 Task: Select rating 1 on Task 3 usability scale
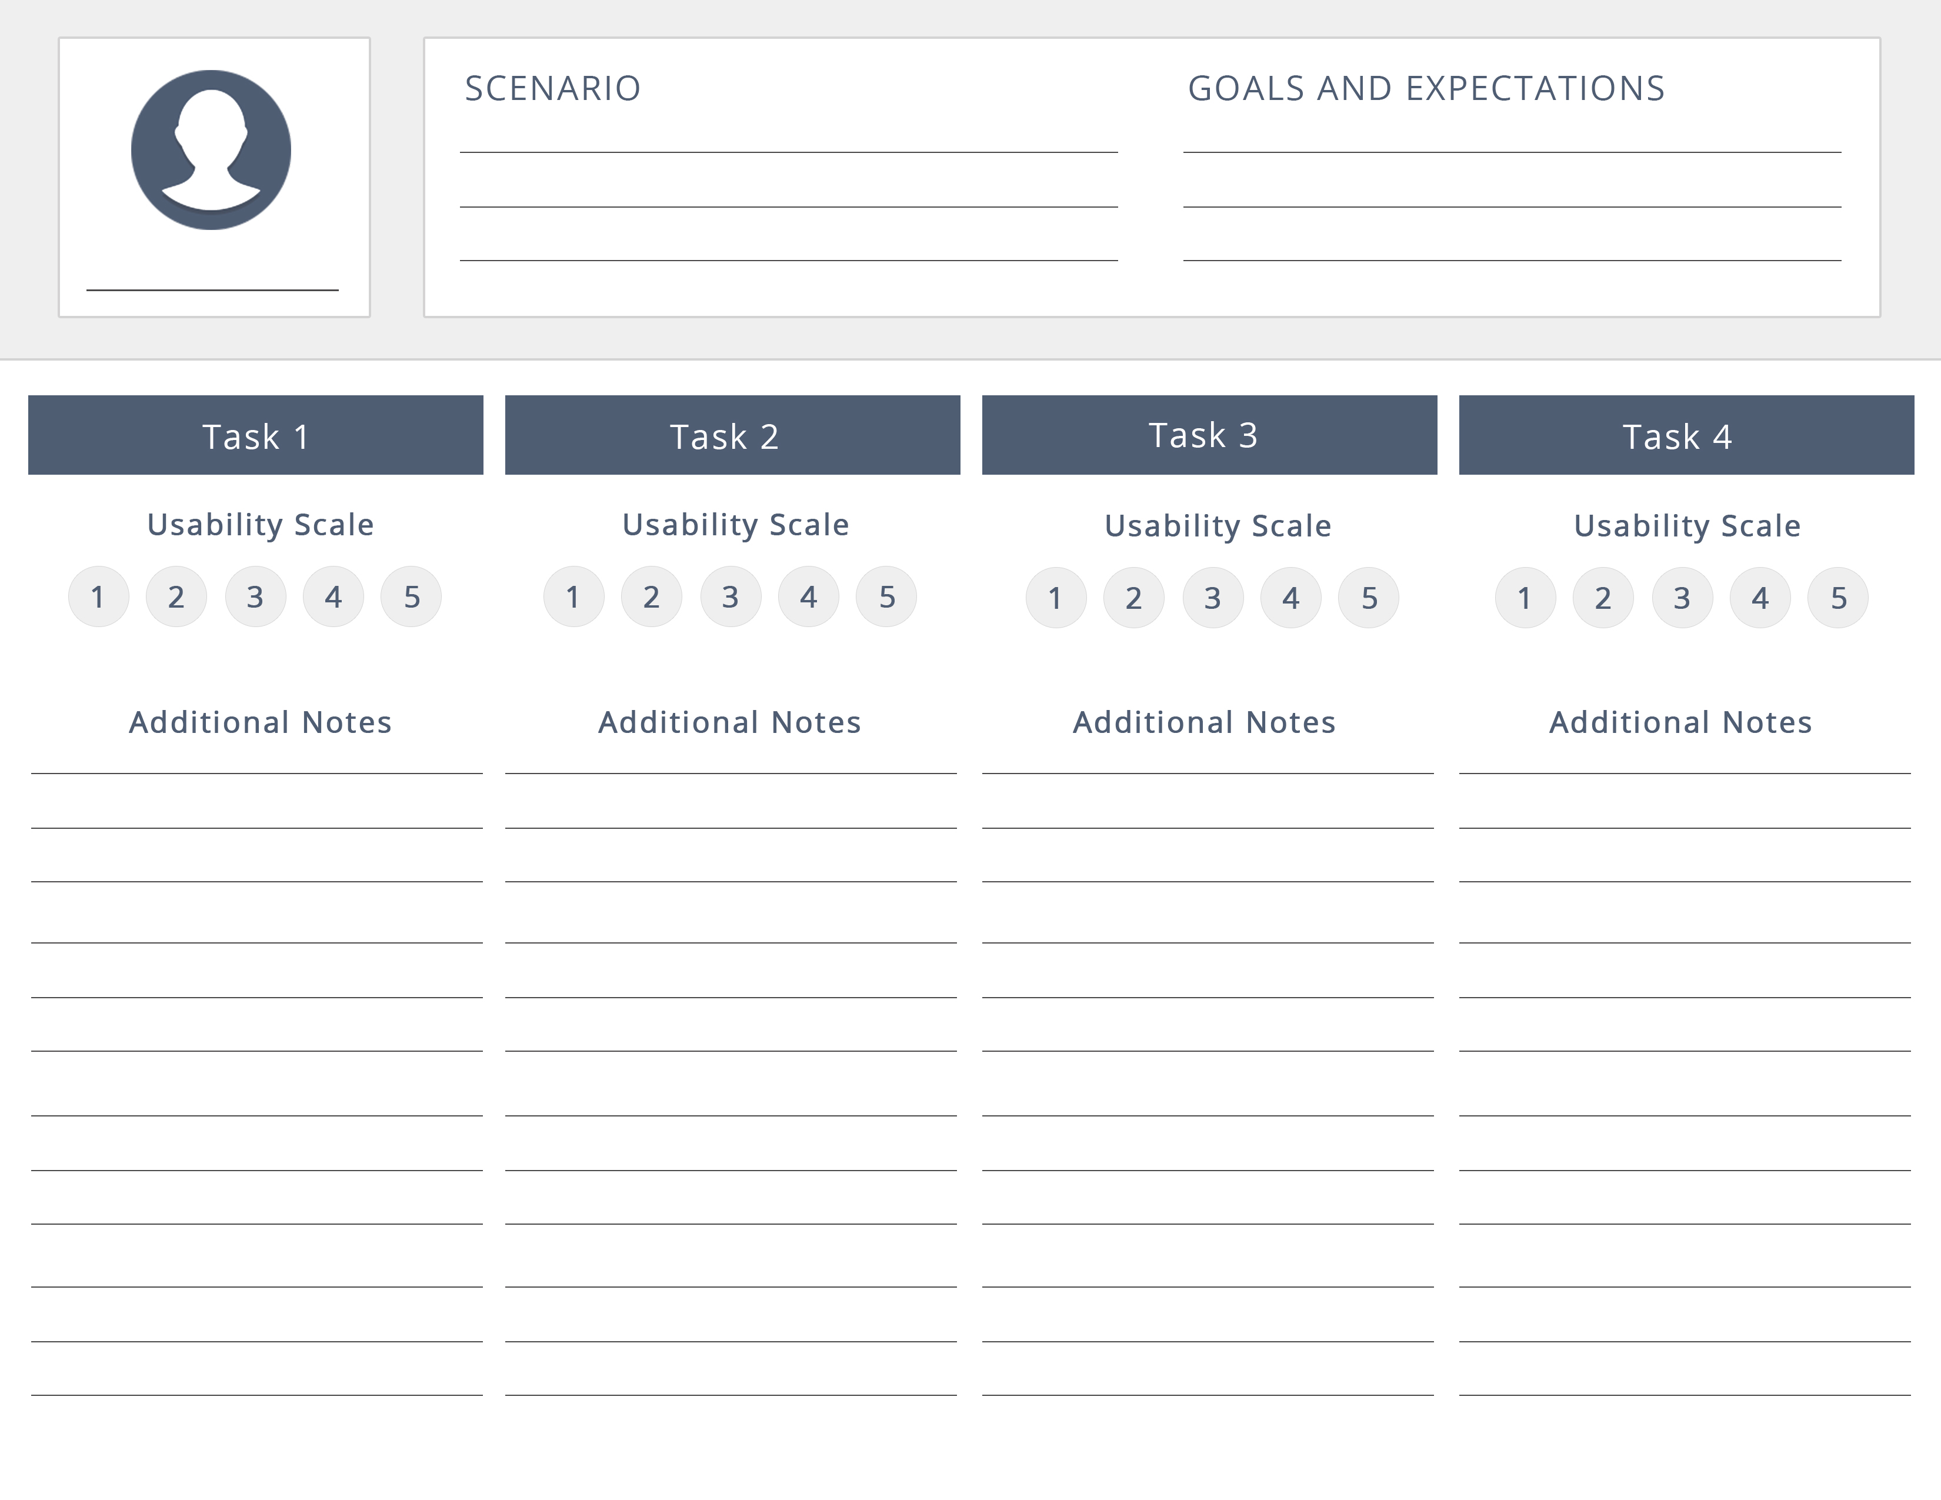pos(1056,598)
